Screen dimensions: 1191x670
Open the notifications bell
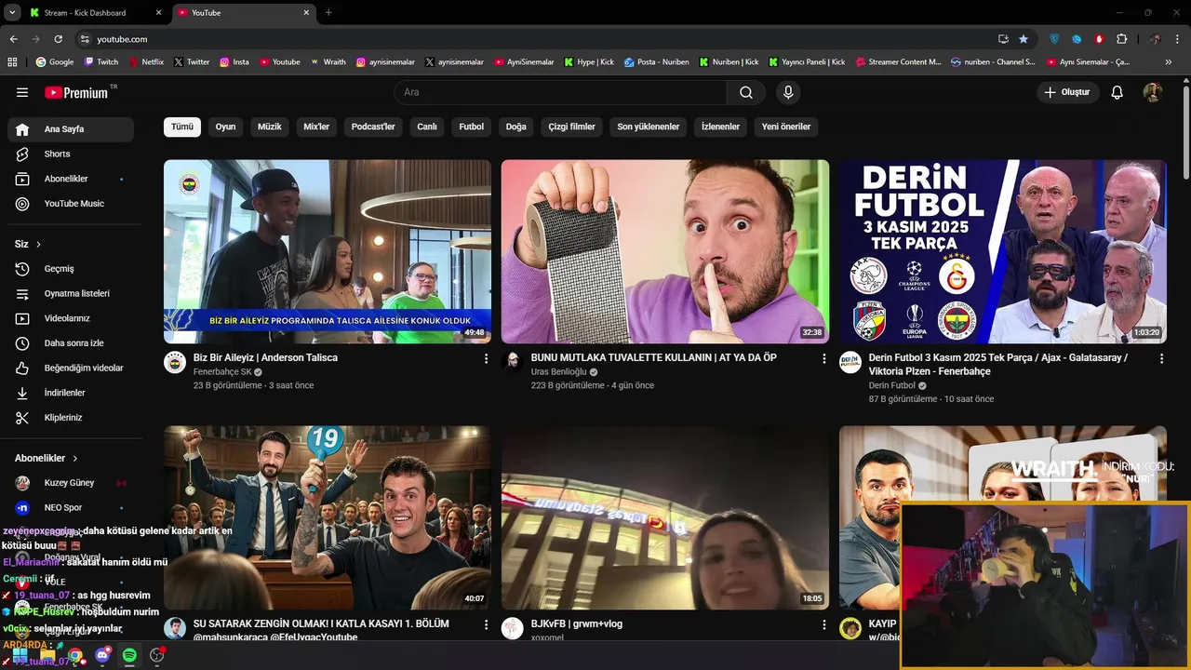pos(1117,92)
